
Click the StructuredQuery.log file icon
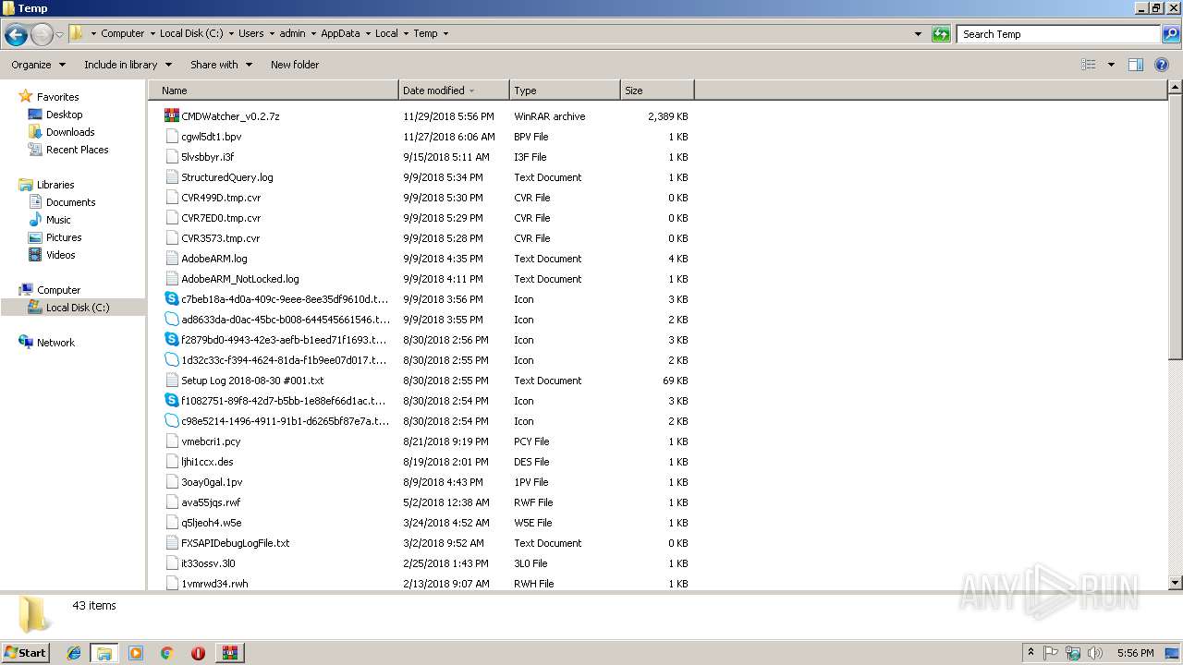click(x=171, y=177)
